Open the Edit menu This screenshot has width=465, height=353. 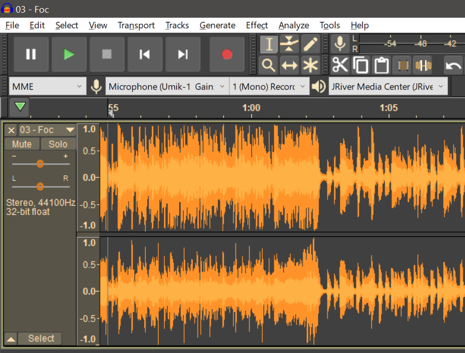(37, 25)
